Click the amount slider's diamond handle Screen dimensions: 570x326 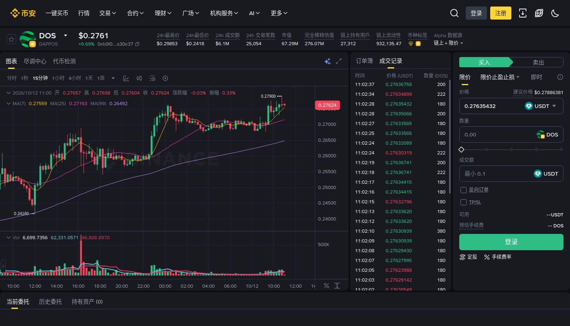pos(461,150)
